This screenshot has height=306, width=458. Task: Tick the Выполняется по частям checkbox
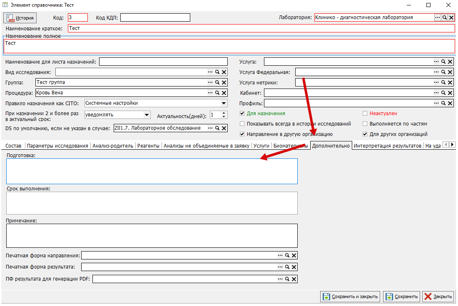pos(365,124)
